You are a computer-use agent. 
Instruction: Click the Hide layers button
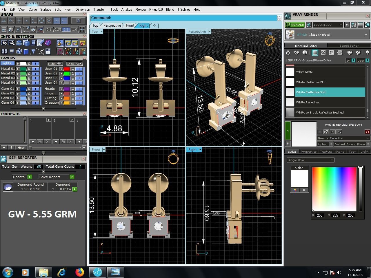click(x=55, y=64)
